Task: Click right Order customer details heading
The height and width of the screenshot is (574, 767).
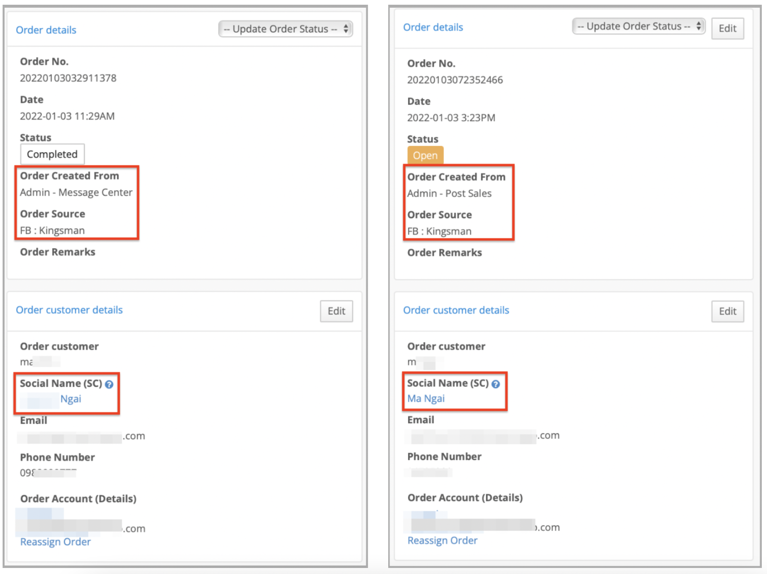Action: click(456, 310)
